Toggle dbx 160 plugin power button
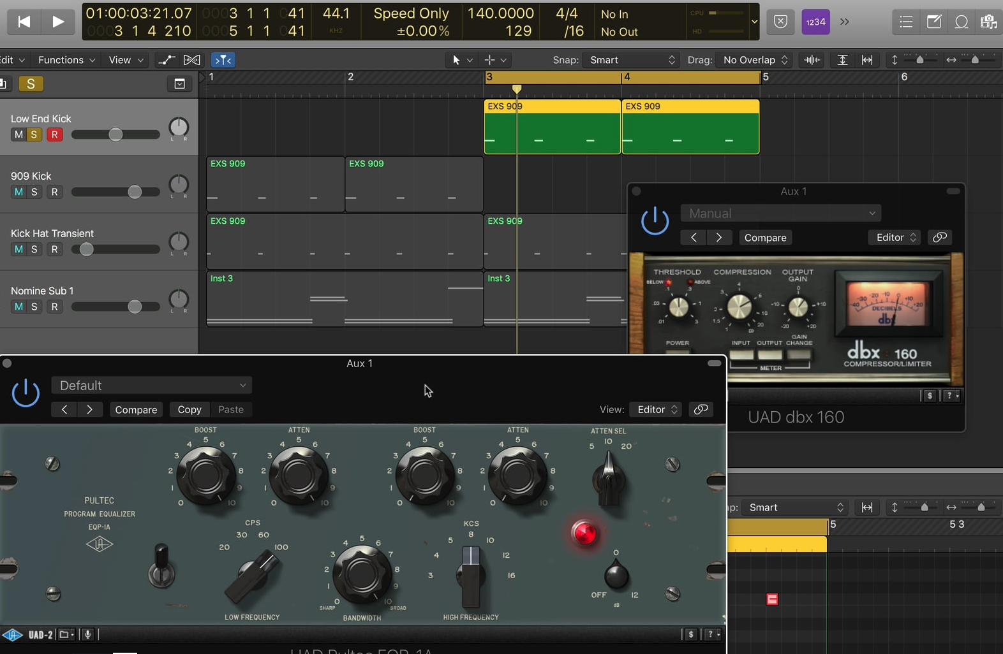Screen dimensions: 1003x654 pyautogui.click(x=655, y=221)
